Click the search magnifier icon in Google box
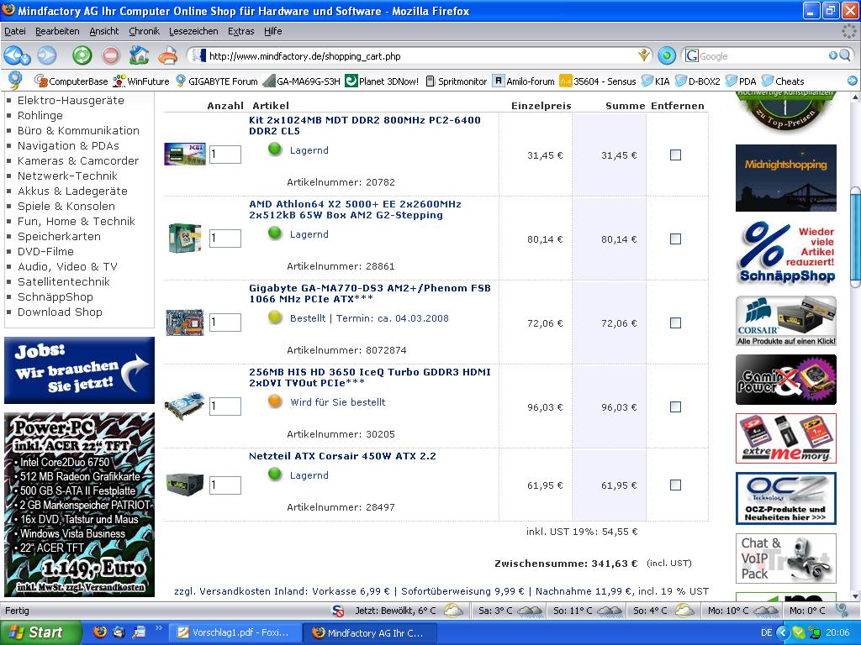The image size is (861, 645). (x=845, y=55)
